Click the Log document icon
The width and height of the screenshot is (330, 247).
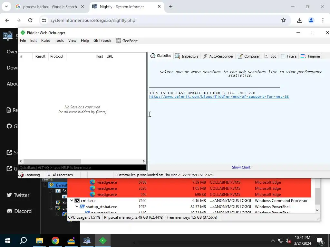pyautogui.click(x=266, y=56)
